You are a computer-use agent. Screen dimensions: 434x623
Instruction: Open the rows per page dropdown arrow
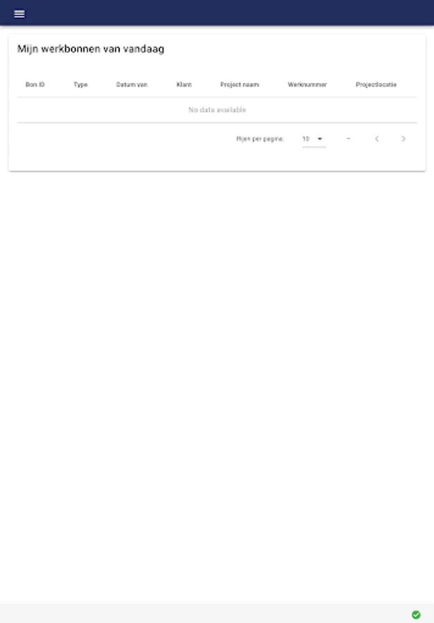pos(320,138)
